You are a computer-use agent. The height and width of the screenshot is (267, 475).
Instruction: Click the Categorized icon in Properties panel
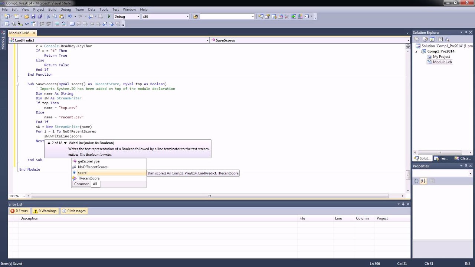tap(417, 181)
